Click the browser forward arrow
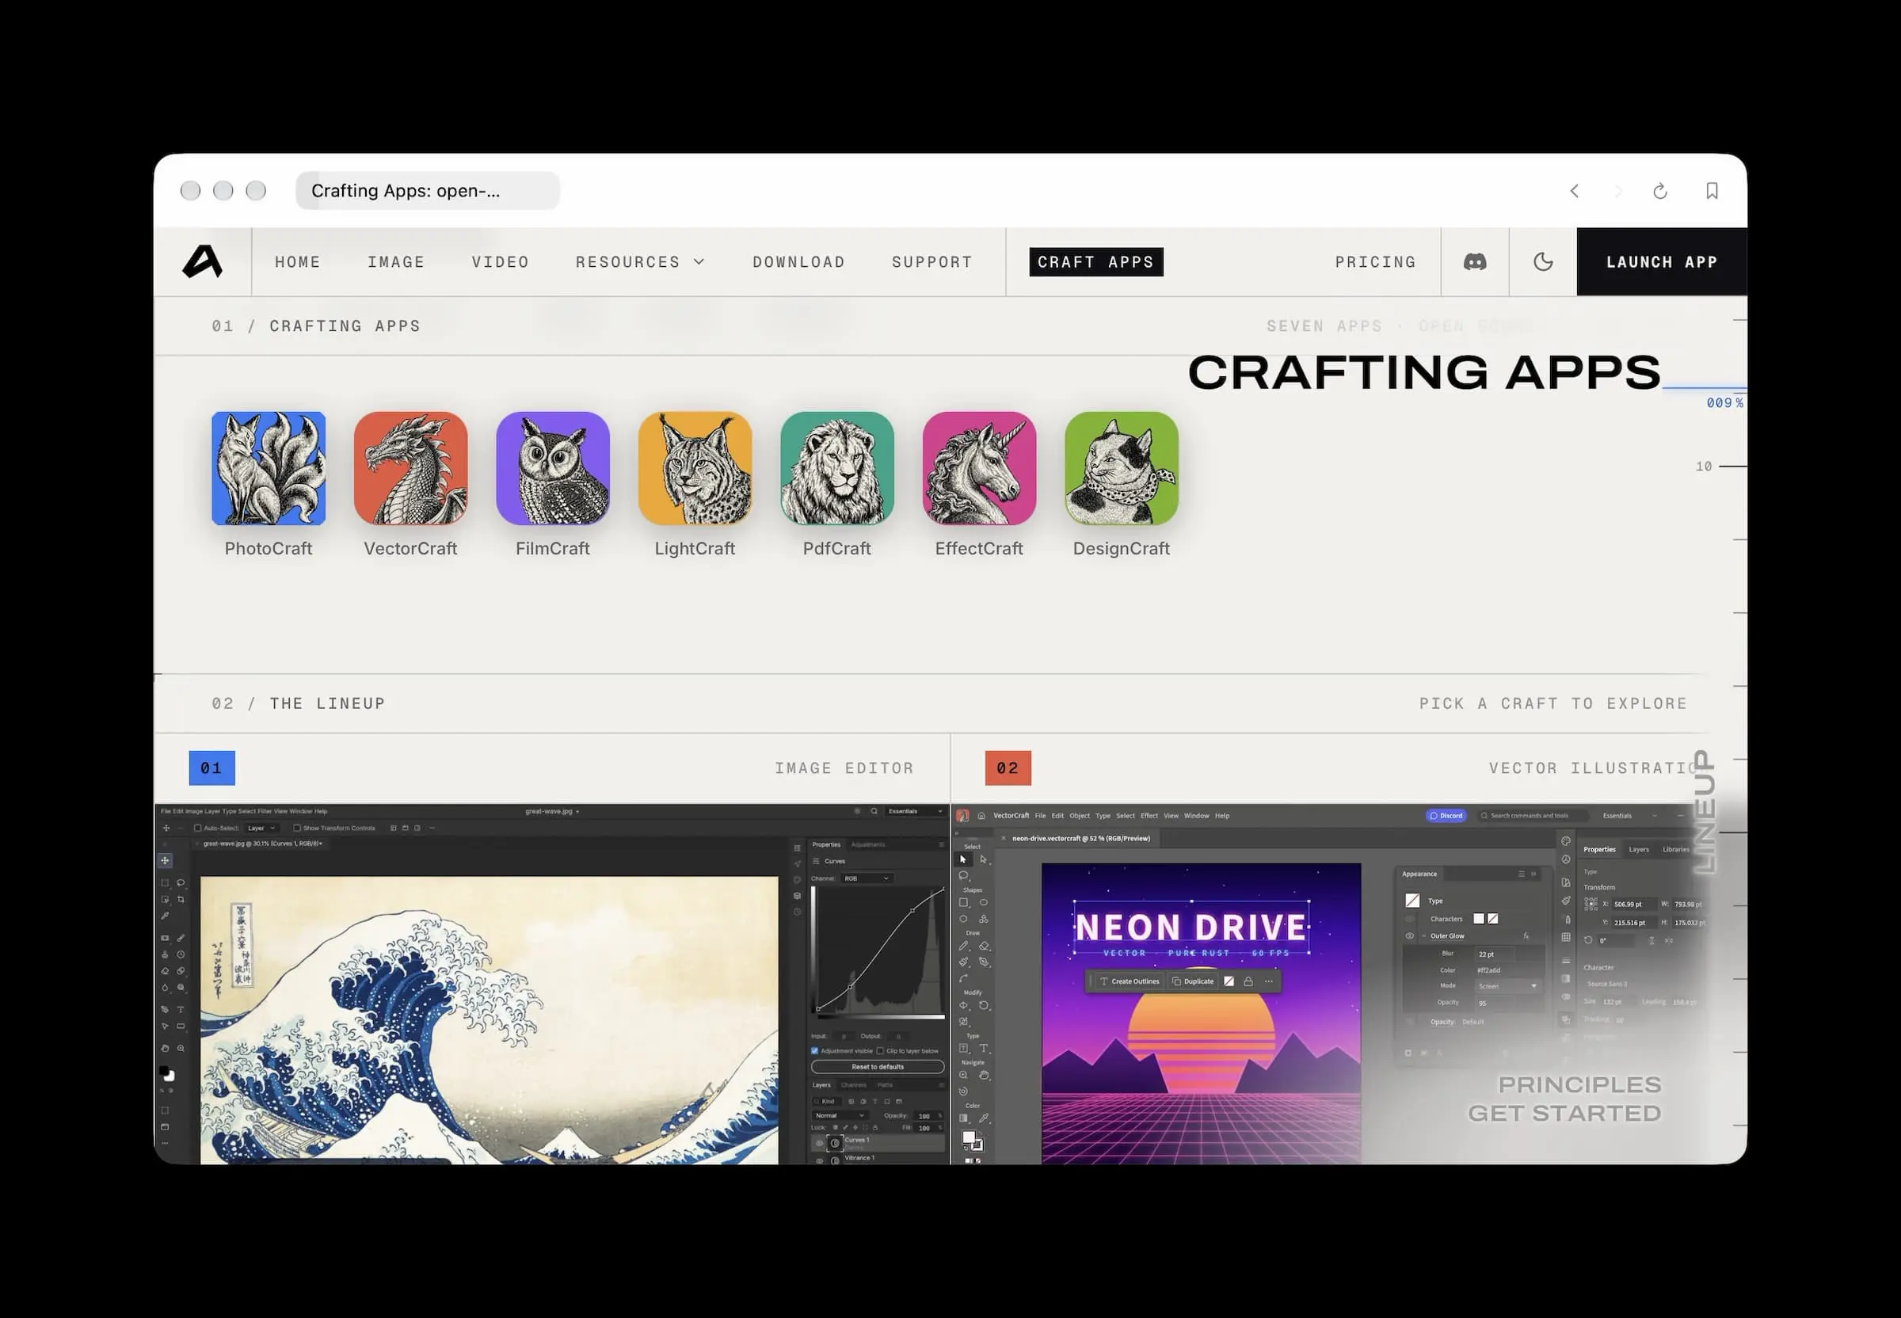Screen dimensions: 1901x1318 [1617, 191]
